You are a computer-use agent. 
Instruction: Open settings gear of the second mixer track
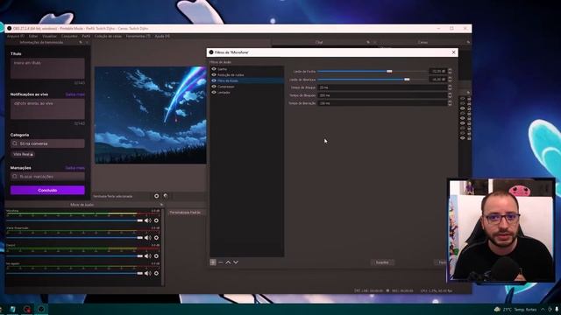[156, 238]
